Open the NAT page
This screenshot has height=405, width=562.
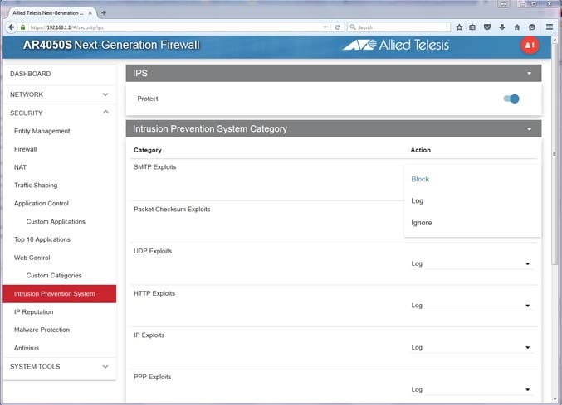point(20,167)
